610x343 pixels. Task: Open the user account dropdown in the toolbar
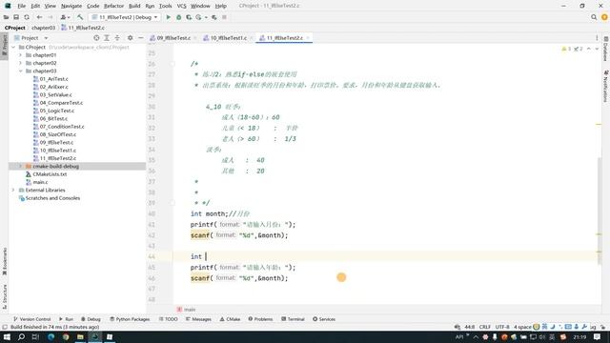(65, 17)
